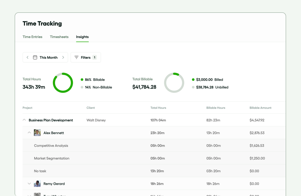Click the green Billable legend dot

[x=83, y=80]
